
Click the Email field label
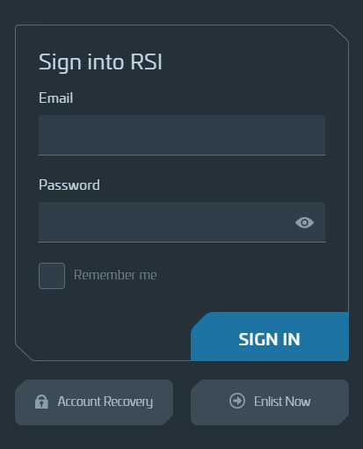pos(56,98)
